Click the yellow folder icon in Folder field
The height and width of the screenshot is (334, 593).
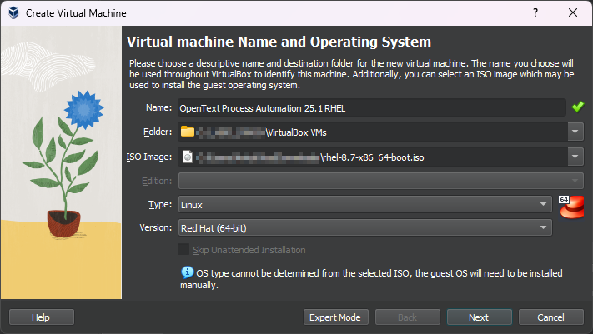point(188,132)
